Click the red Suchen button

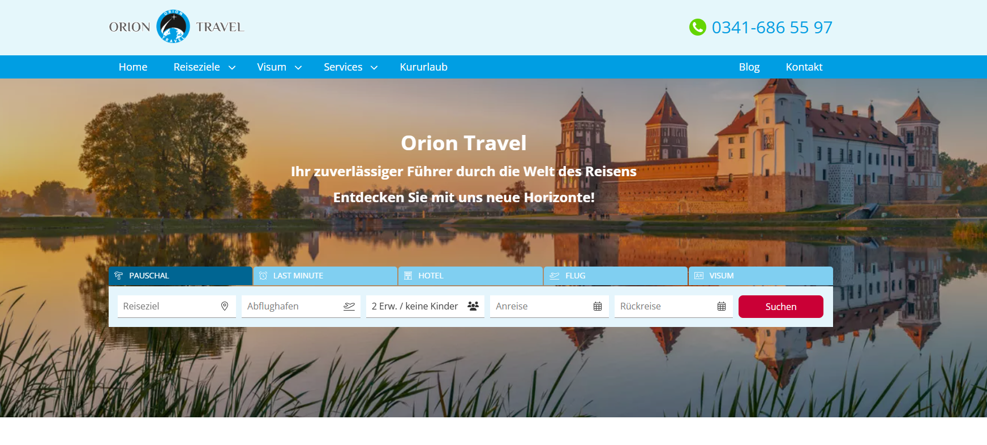tap(781, 306)
